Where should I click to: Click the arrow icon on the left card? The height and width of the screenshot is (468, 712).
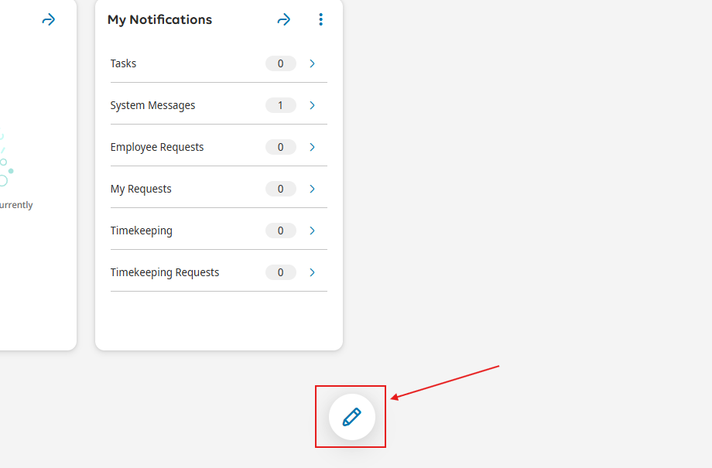[49, 20]
